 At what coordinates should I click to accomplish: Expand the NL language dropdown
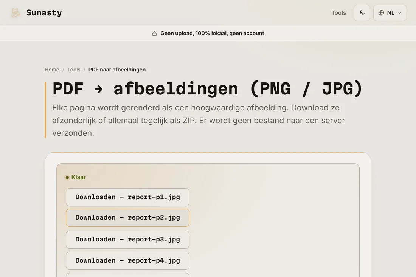point(390,13)
